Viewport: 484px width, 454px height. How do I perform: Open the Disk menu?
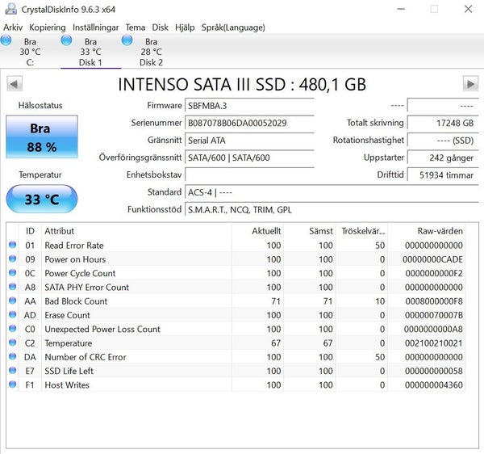pyautogui.click(x=160, y=27)
